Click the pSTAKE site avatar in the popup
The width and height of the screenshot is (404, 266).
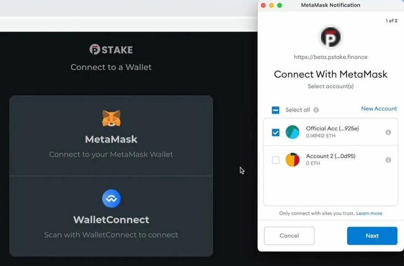point(331,37)
